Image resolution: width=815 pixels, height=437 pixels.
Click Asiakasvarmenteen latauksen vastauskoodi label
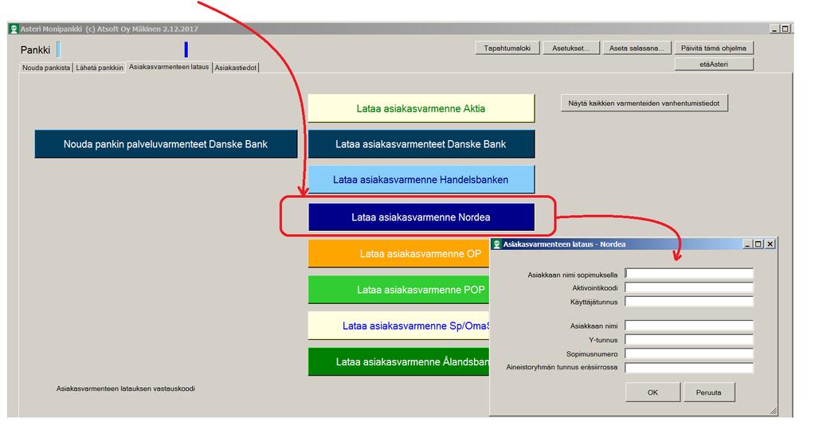point(126,388)
